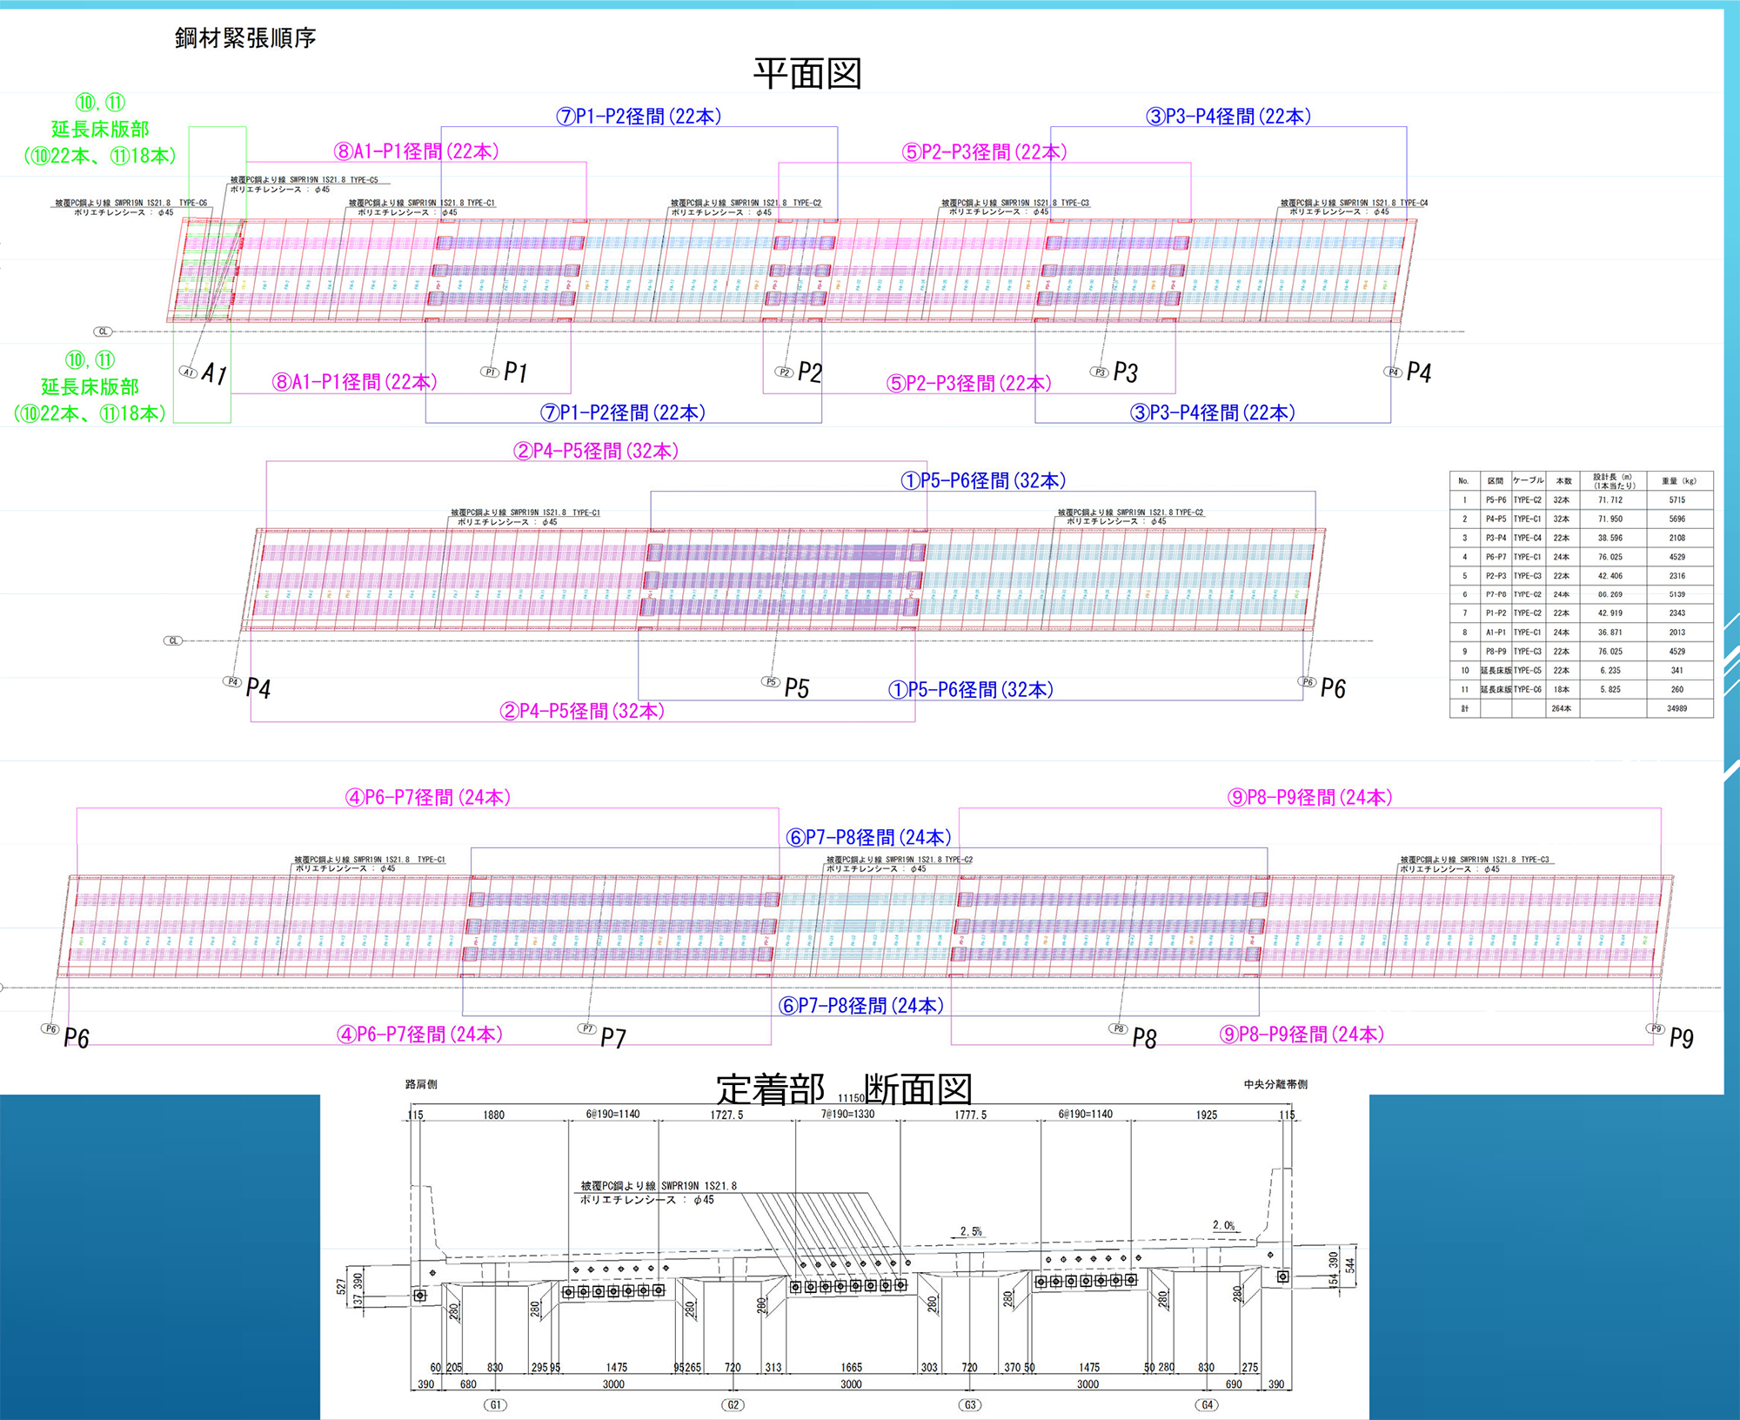Click the G3 girder marker
Image resolution: width=1740 pixels, height=1420 pixels.
pyautogui.click(x=970, y=1404)
